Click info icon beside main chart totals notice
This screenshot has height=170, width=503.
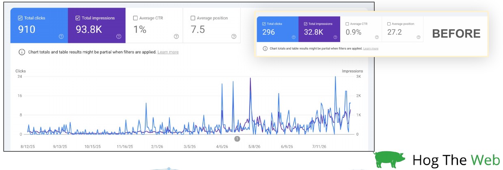pos(22,52)
